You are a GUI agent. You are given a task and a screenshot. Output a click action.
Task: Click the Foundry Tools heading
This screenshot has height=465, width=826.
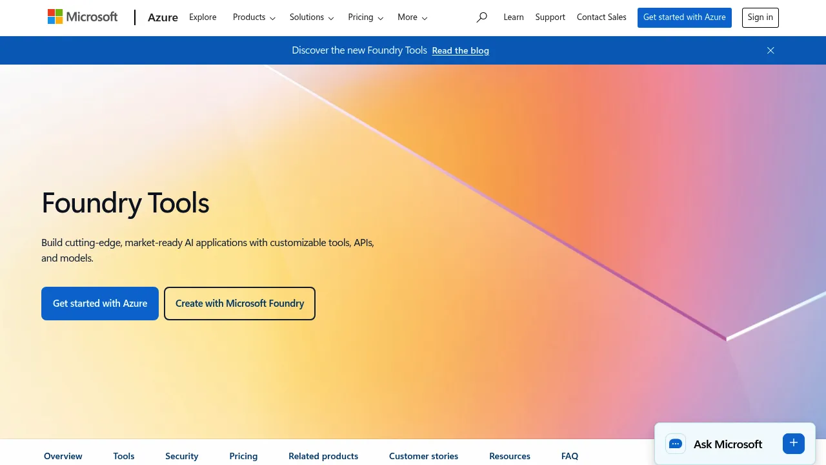pyautogui.click(x=125, y=203)
